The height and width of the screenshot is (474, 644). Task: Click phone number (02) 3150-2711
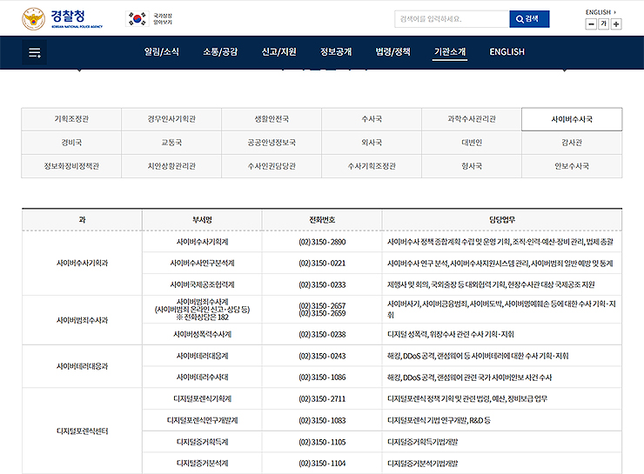point(322,399)
